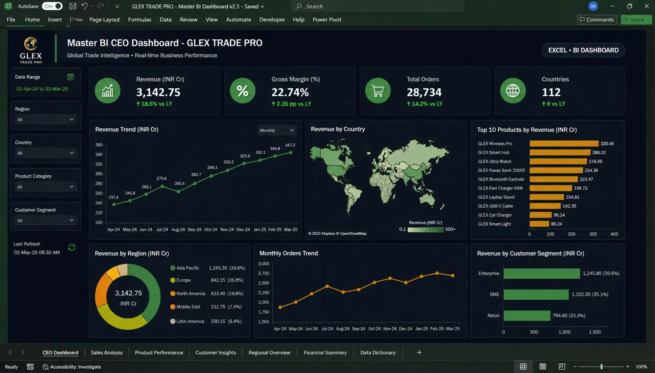Image resolution: width=655 pixels, height=373 pixels.
Task: Switch to Page Break Preview in status bar
Action: click(562, 366)
